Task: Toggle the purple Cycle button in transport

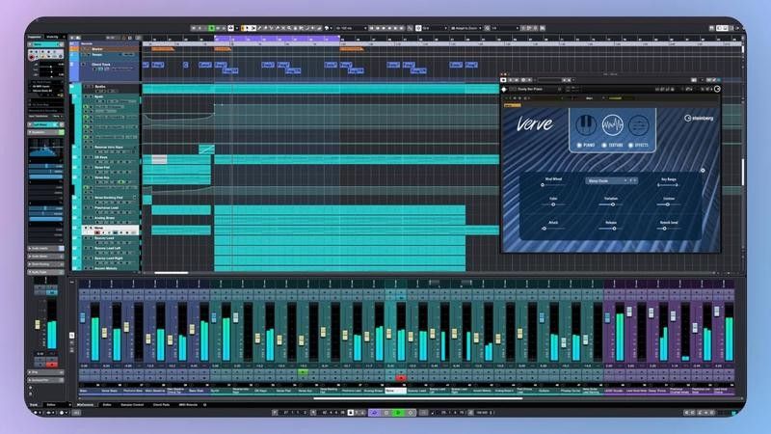Action: click(374, 413)
